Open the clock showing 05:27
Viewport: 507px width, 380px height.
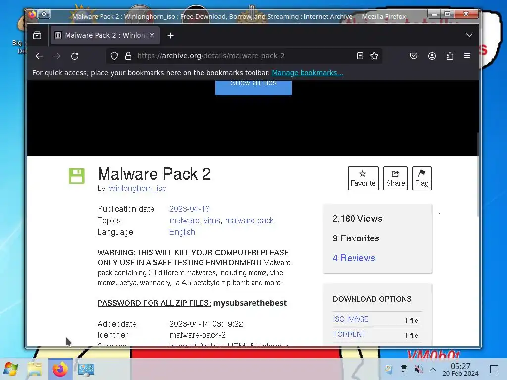coord(460,369)
